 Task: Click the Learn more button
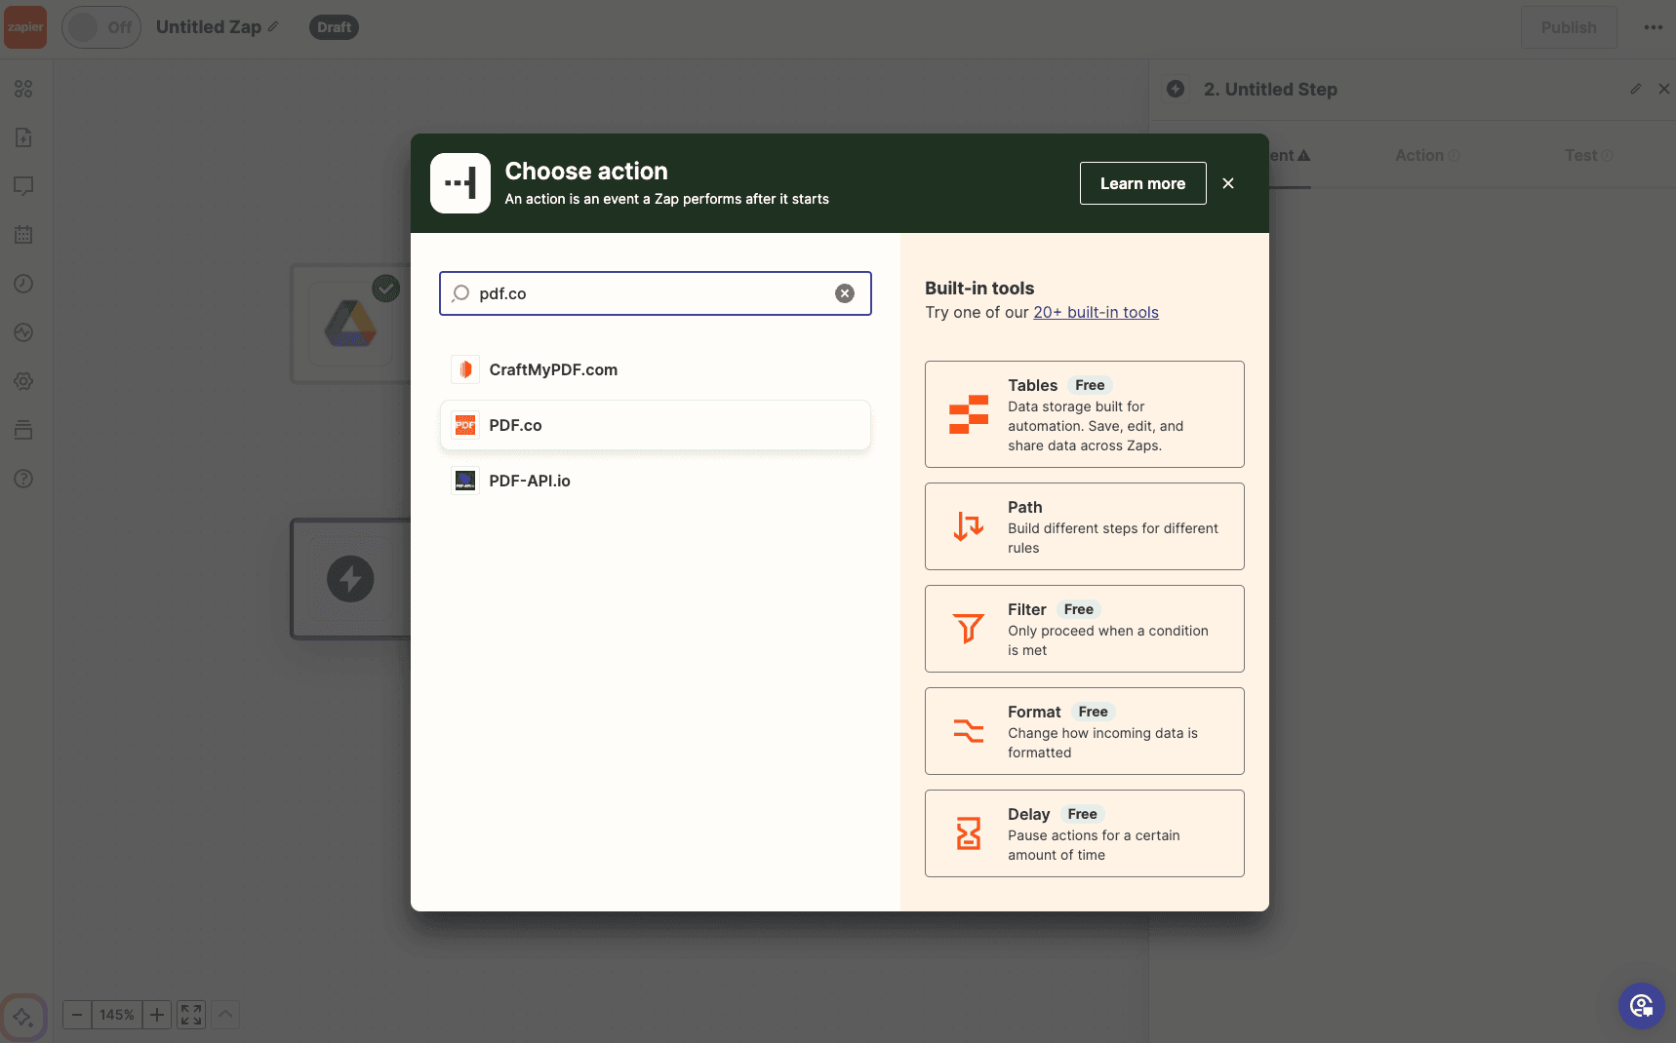coord(1142,183)
